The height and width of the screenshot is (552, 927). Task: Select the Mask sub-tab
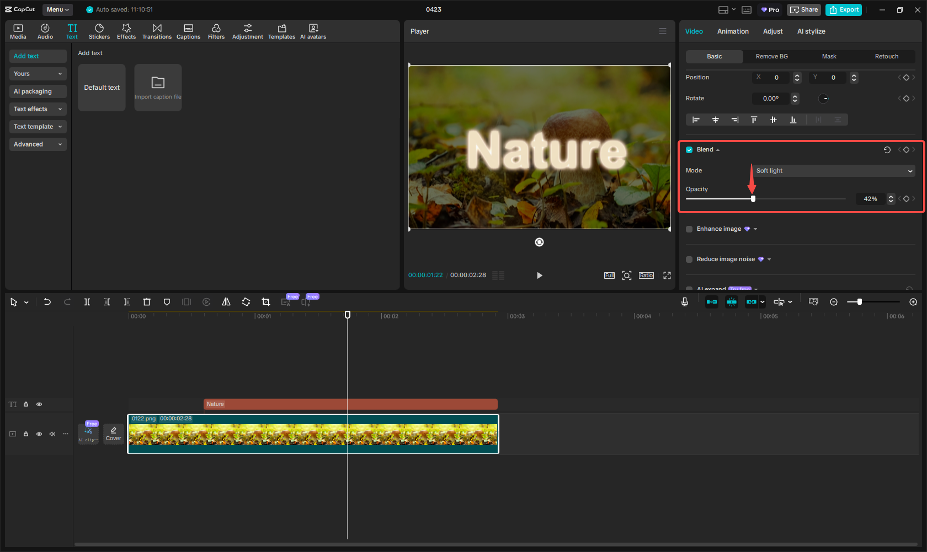[x=829, y=57]
